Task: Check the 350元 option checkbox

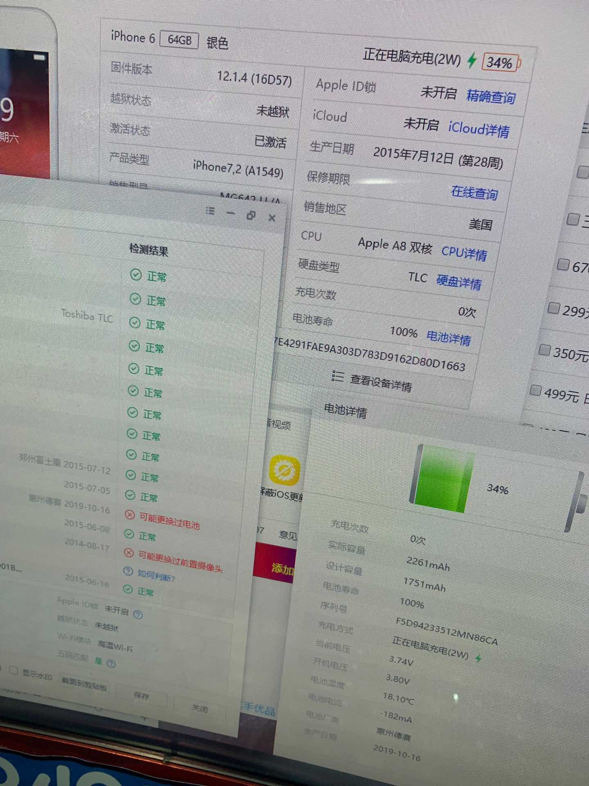Action: click(x=545, y=350)
